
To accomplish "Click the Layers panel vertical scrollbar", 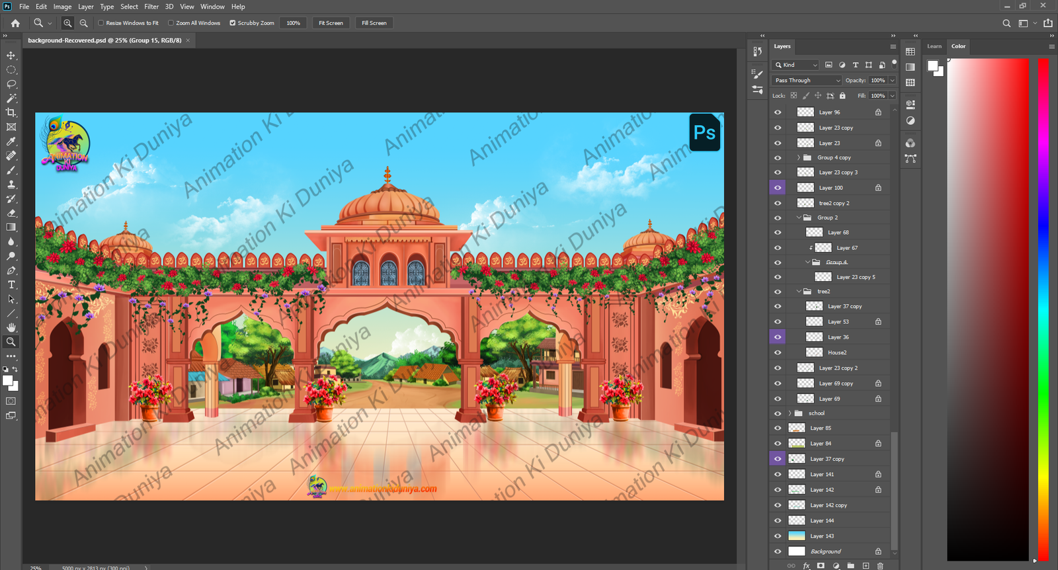I will (894, 489).
